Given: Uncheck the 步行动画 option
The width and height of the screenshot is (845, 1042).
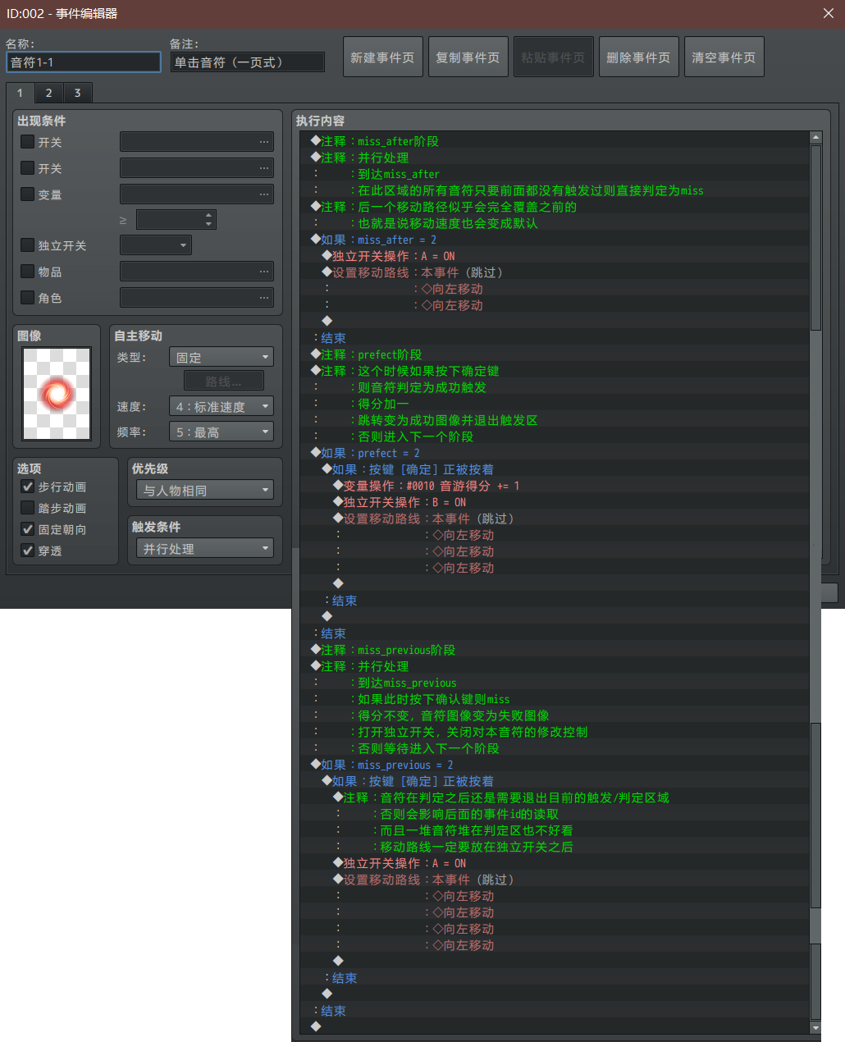Looking at the screenshot, I should pyautogui.click(x=28, y=487).
